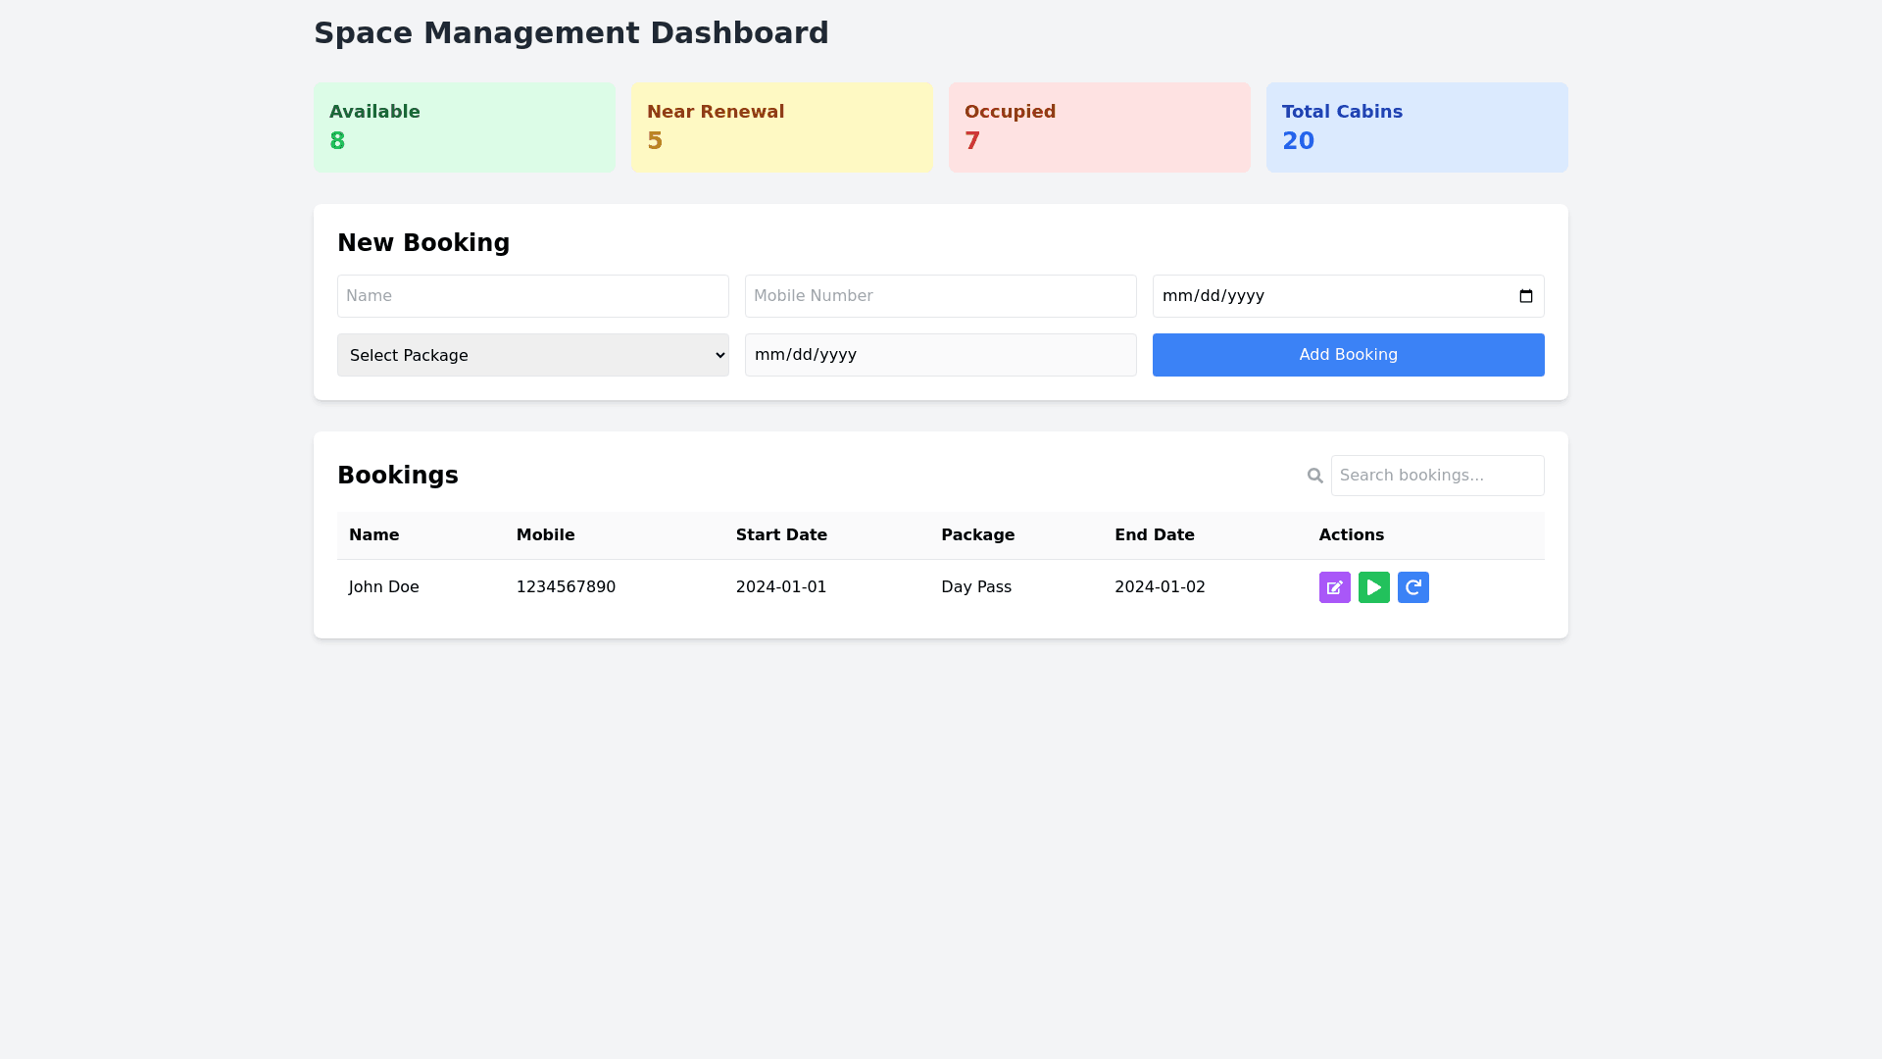
Task: Click the Occupied summary card
Action: (1099, 127)
